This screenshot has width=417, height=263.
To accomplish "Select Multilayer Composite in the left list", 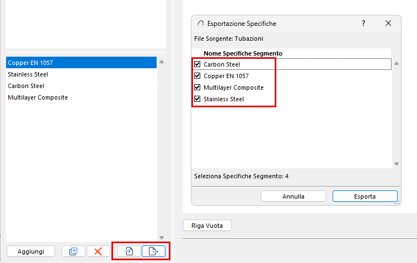I will click(x=82, y=97).
